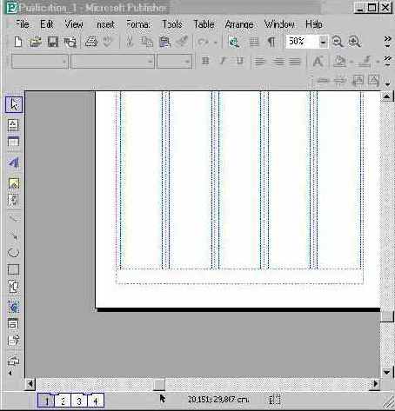Toggle Italic formatting button
The image size is (395, 411).
[223, 61]
